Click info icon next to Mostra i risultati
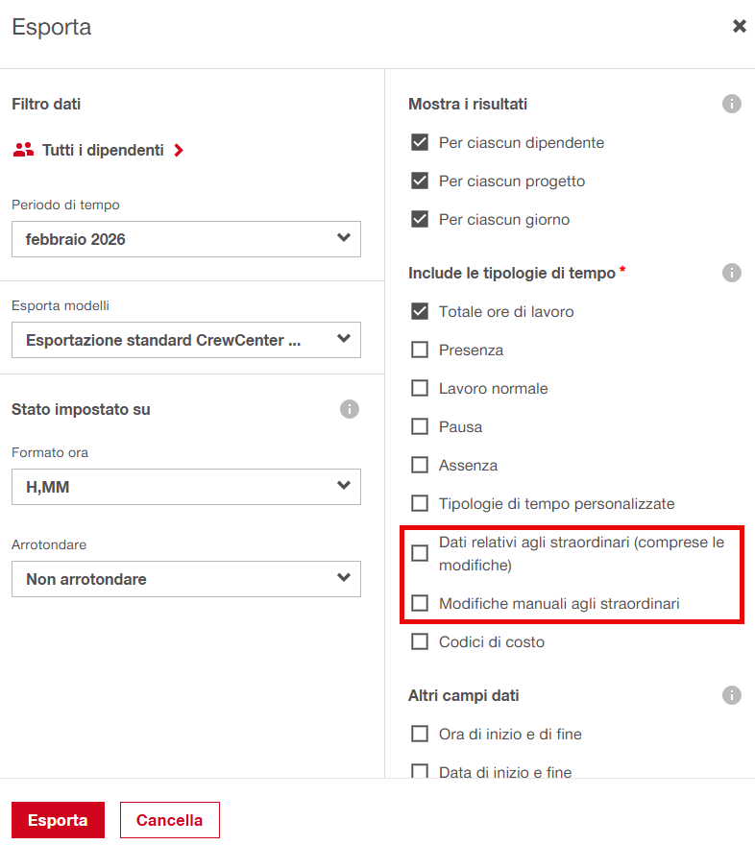Image resolution: width=755 pixels, height=845 pixels. point(732,104)
